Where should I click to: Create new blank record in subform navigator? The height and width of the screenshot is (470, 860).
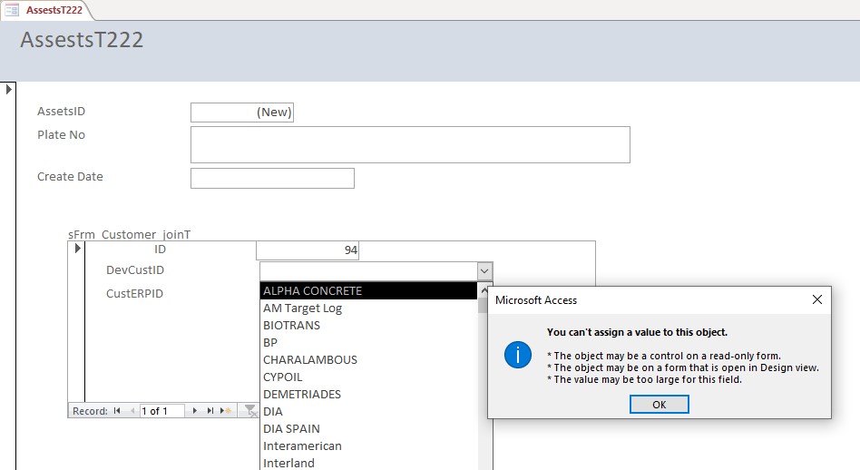pyautogui.click(x=226, y=411)
